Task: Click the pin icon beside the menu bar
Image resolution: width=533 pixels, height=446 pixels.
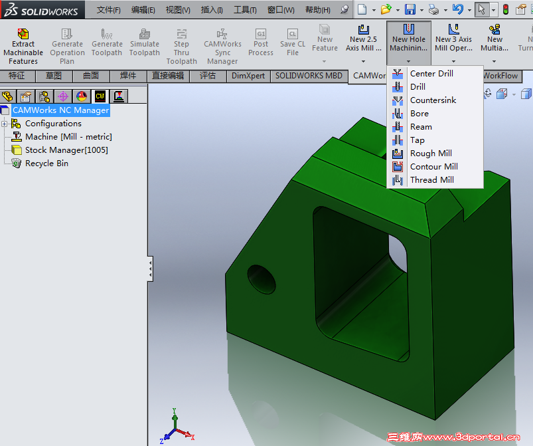Action: coord(344,9)
